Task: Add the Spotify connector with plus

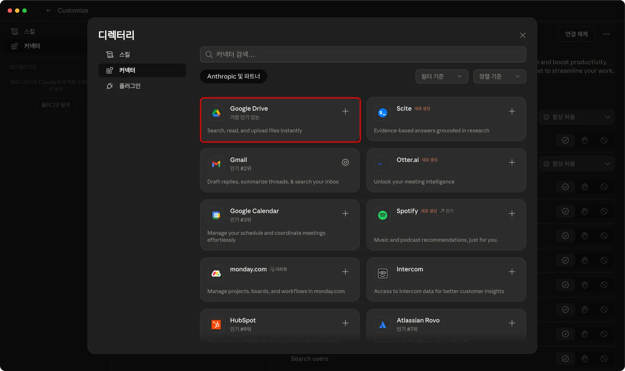Action: 512,214
